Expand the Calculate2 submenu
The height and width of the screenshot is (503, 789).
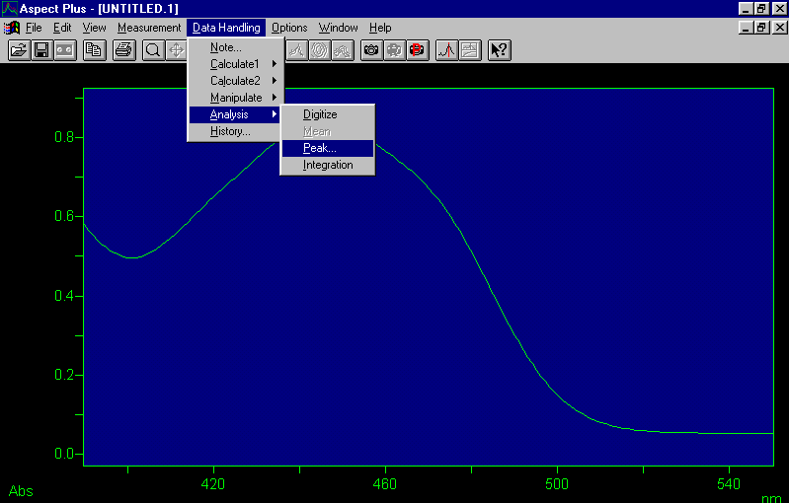tap(235, 81)
